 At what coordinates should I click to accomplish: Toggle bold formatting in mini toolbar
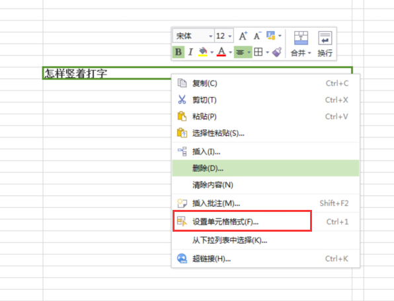[178, 52]
